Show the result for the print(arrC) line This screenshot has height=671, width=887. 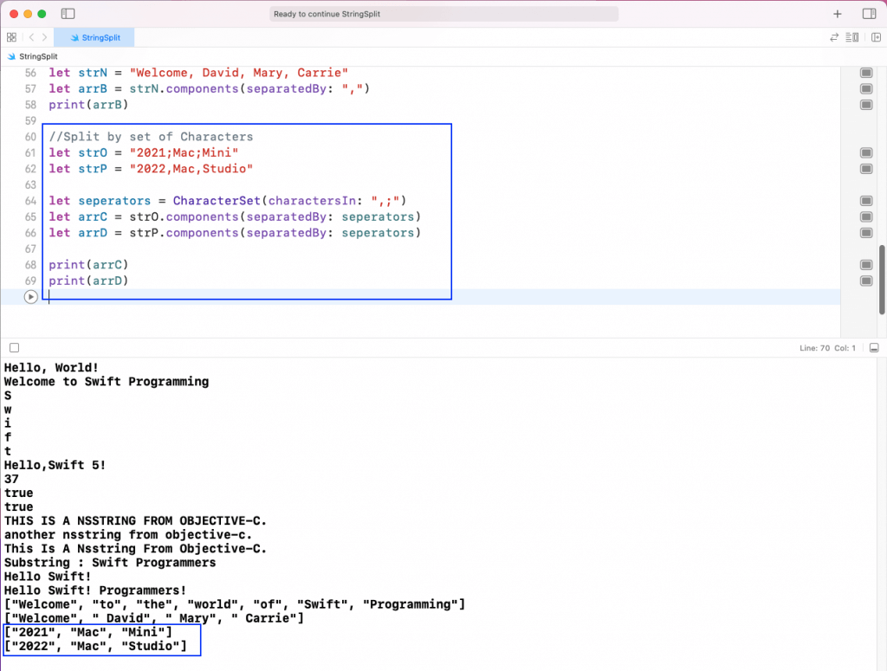tap(865, 265)
